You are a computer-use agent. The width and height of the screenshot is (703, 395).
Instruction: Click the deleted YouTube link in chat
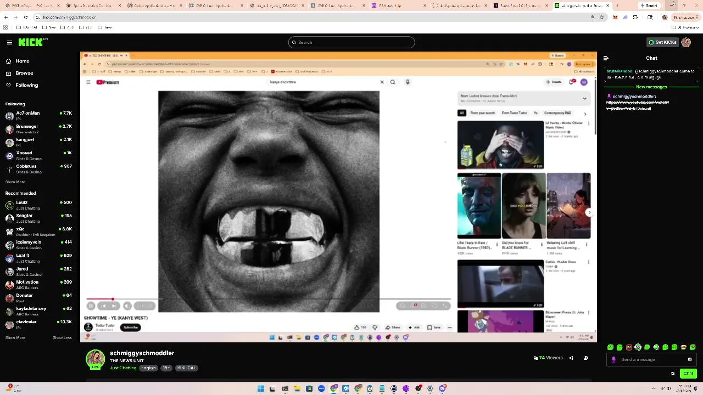(637, 105)
